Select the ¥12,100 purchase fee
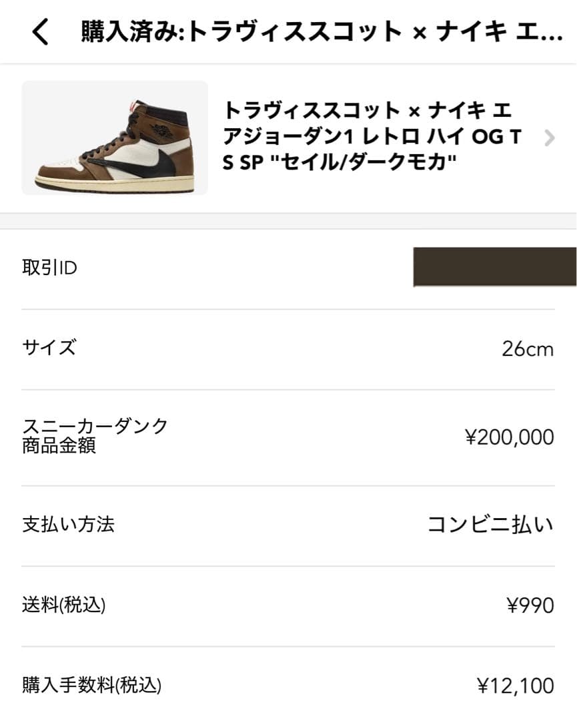The width and height of the screenshot is (577, 721). coord(516,686)
